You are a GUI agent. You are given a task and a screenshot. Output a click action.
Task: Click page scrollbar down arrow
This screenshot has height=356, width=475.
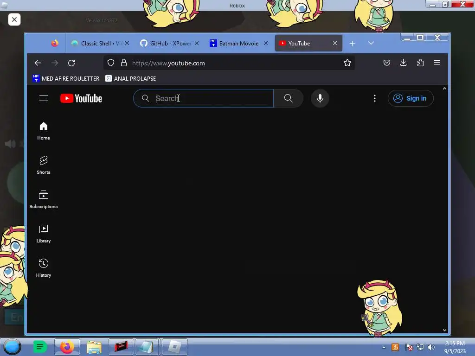(444, 330)
